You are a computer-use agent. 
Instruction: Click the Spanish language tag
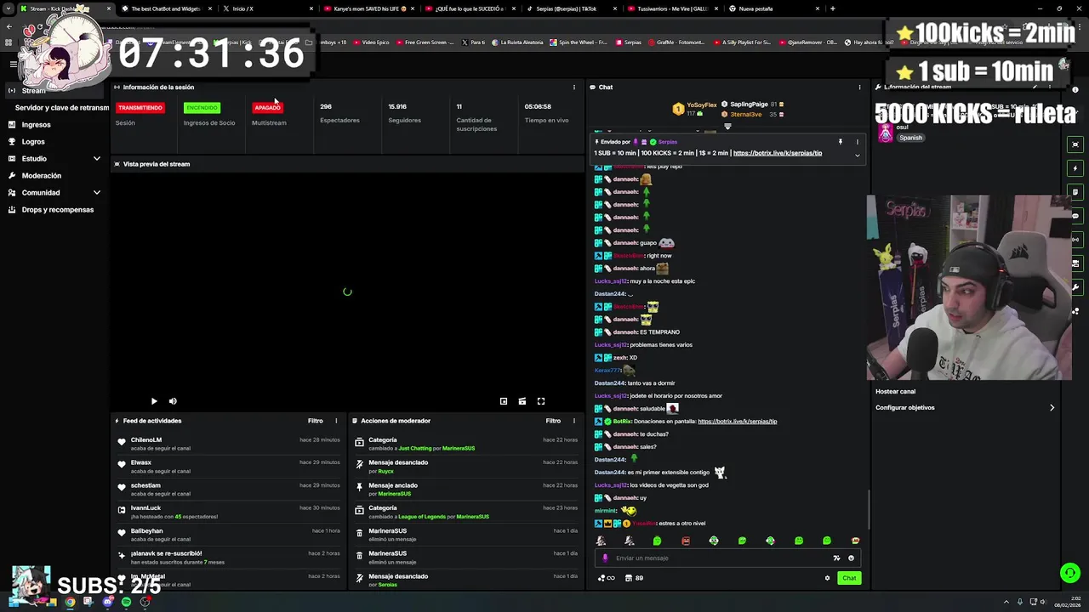click(x=910, y=138)
